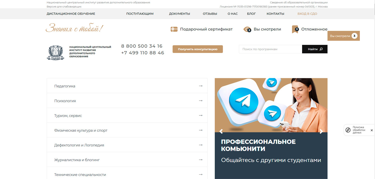This screenshot has height=179, width=375.
Task: Click phone number +7 499 110 88 46
Action: tap(143, 53)
